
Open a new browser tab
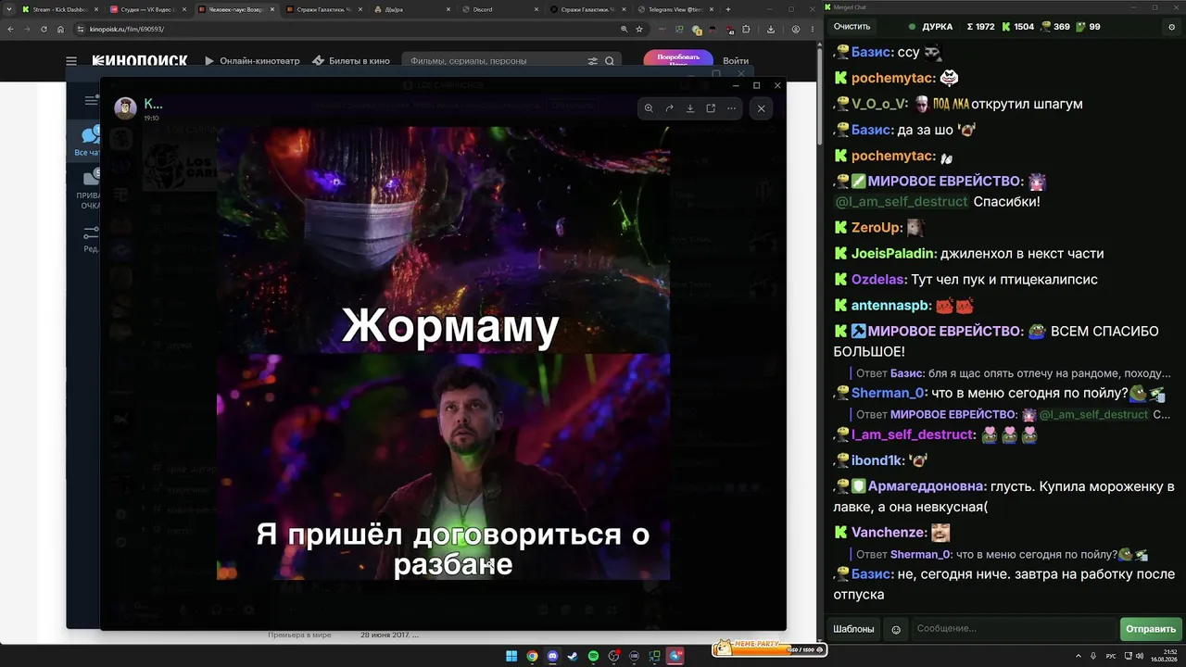pos(728,9)
